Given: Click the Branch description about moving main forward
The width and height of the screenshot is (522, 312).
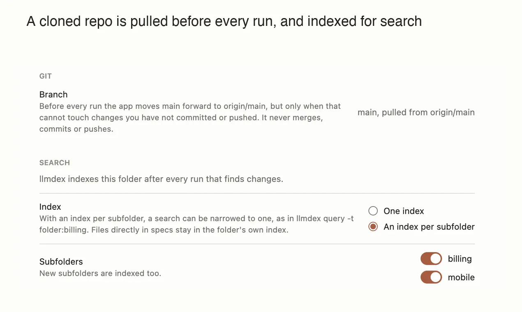Looking at the screenshot, I should click(190, 117).
